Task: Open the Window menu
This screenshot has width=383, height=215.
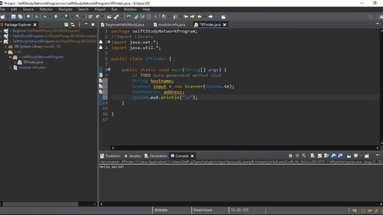Action: click(x=130, y=10)
